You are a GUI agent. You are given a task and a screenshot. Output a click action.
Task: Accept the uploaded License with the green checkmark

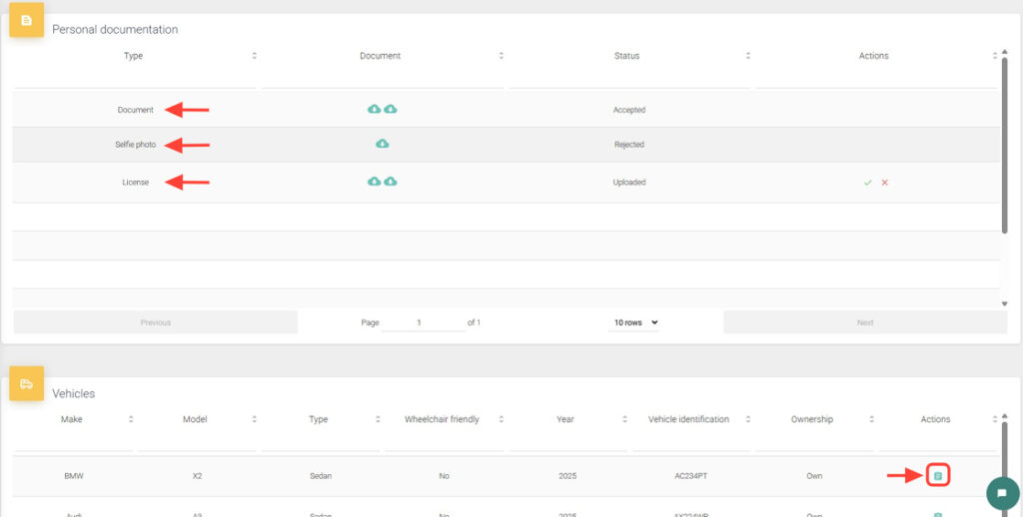(868, 183)
